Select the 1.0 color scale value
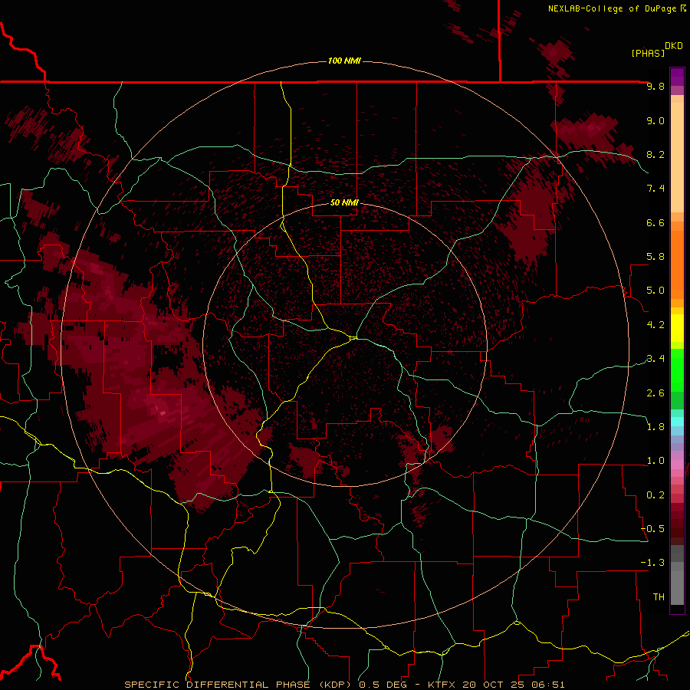This screenshot has width=690, height=690. click(655, 461)
